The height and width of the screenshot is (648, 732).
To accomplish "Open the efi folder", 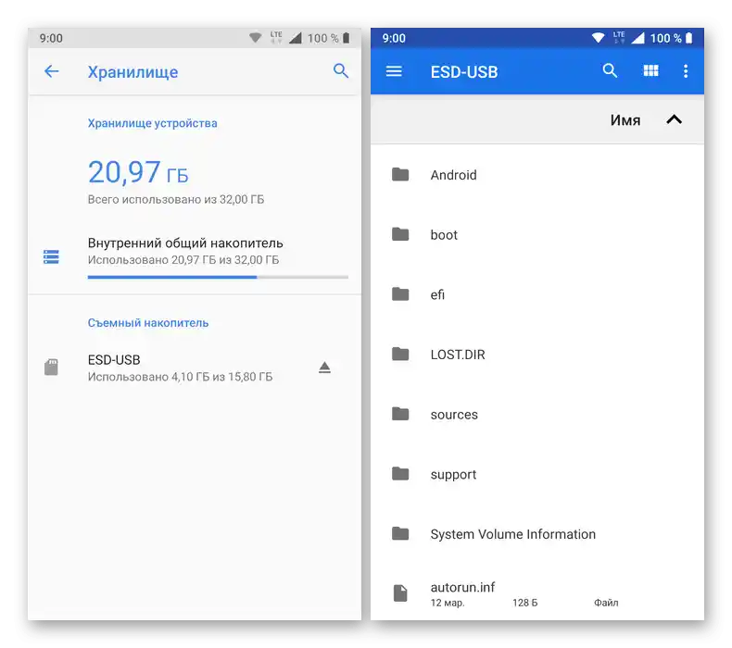I will pos(536,294).
